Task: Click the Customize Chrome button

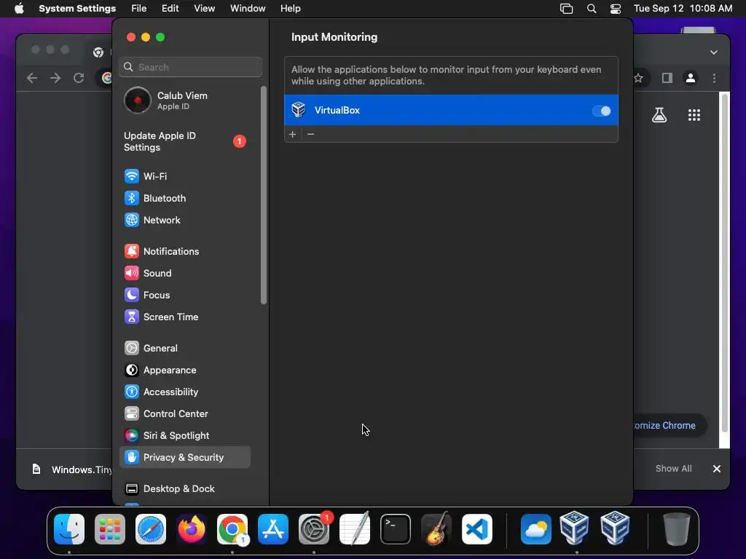Action: coord(670,425)
